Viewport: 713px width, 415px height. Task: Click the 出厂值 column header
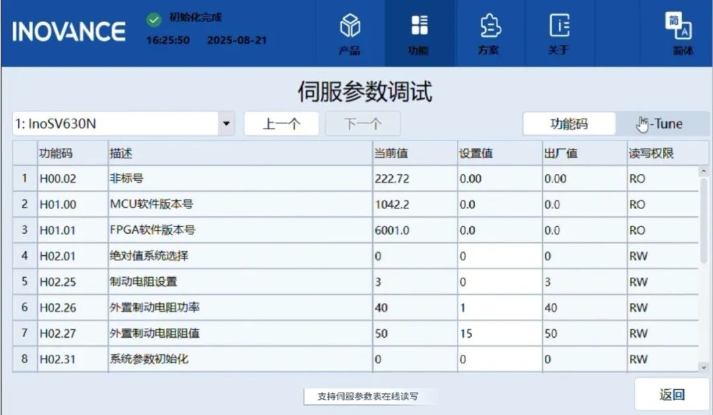584,153
